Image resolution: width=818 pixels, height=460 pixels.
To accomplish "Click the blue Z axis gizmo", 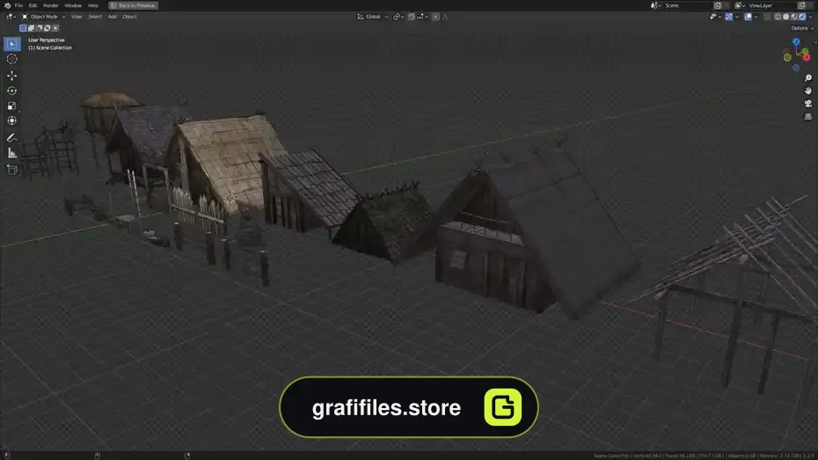I will coord(796,41).
